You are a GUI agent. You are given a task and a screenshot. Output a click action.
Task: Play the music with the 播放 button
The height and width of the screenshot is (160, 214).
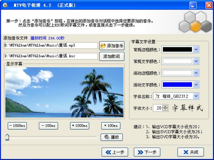pyautogui.click(x=112, y=137)
